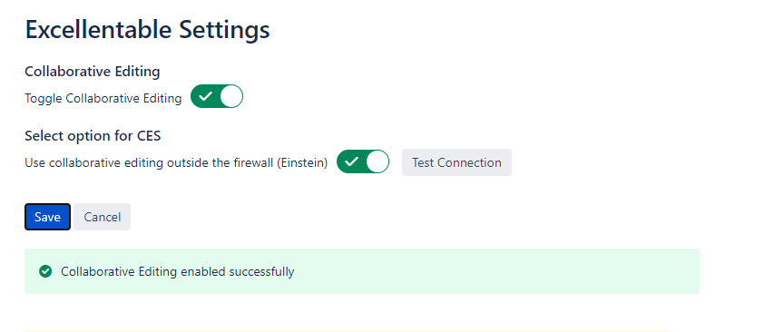The image size is (765, 332).
Task: Click the white knob of Collaborative Editing switch
Action: click(231, 96)
